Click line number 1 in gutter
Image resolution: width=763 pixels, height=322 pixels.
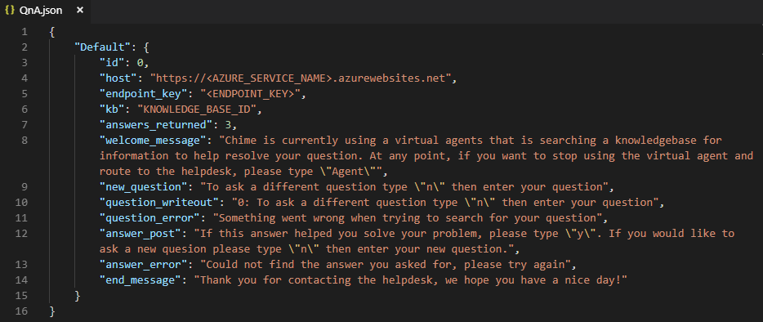coord(25,32)
